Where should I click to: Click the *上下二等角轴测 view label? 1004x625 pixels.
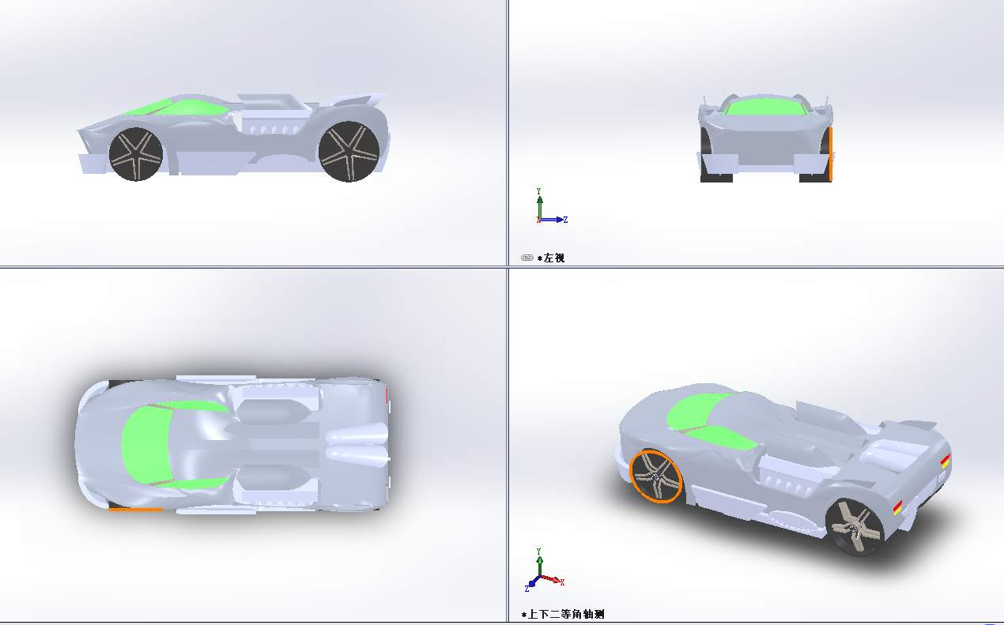pos(563,614)
